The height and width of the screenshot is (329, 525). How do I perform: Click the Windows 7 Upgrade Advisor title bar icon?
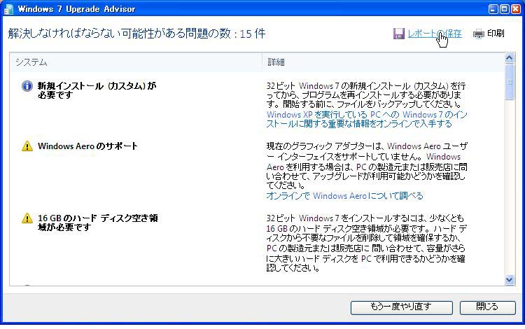click(8, 9)
